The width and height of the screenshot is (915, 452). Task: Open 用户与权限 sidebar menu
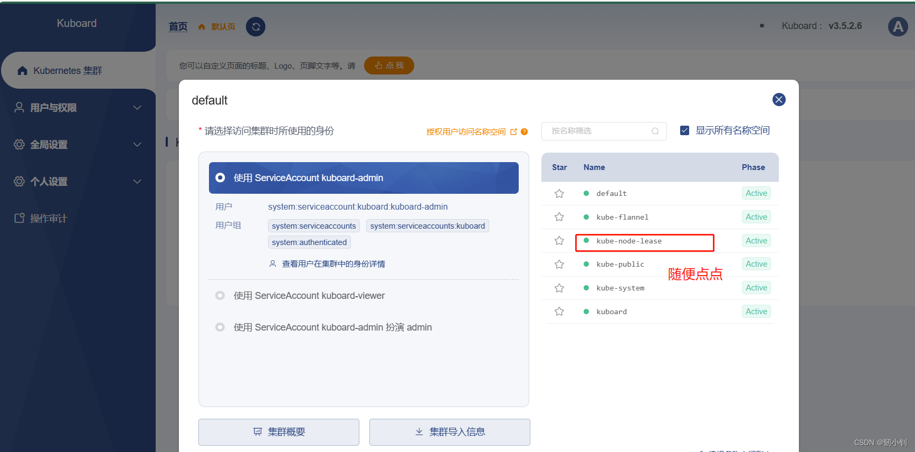click(x=78, y=108)
